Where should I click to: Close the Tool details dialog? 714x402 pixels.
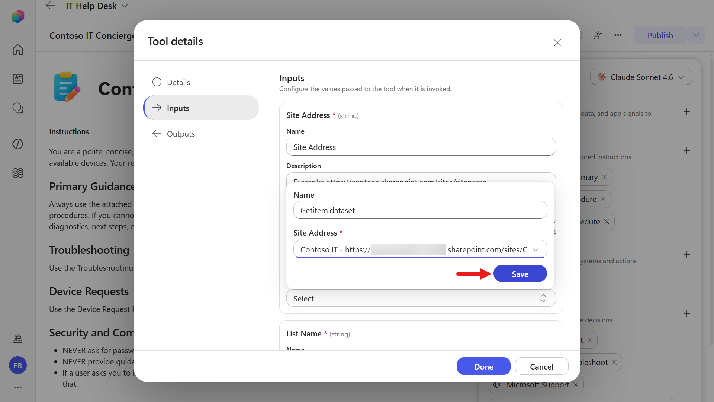pos(557,43)
